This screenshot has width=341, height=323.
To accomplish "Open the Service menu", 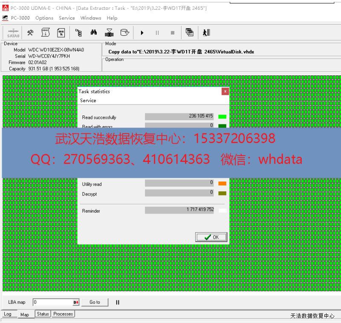I will tap(67, 18).
